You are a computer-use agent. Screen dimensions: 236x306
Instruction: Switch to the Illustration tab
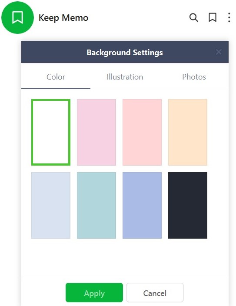tap(125, 77)
